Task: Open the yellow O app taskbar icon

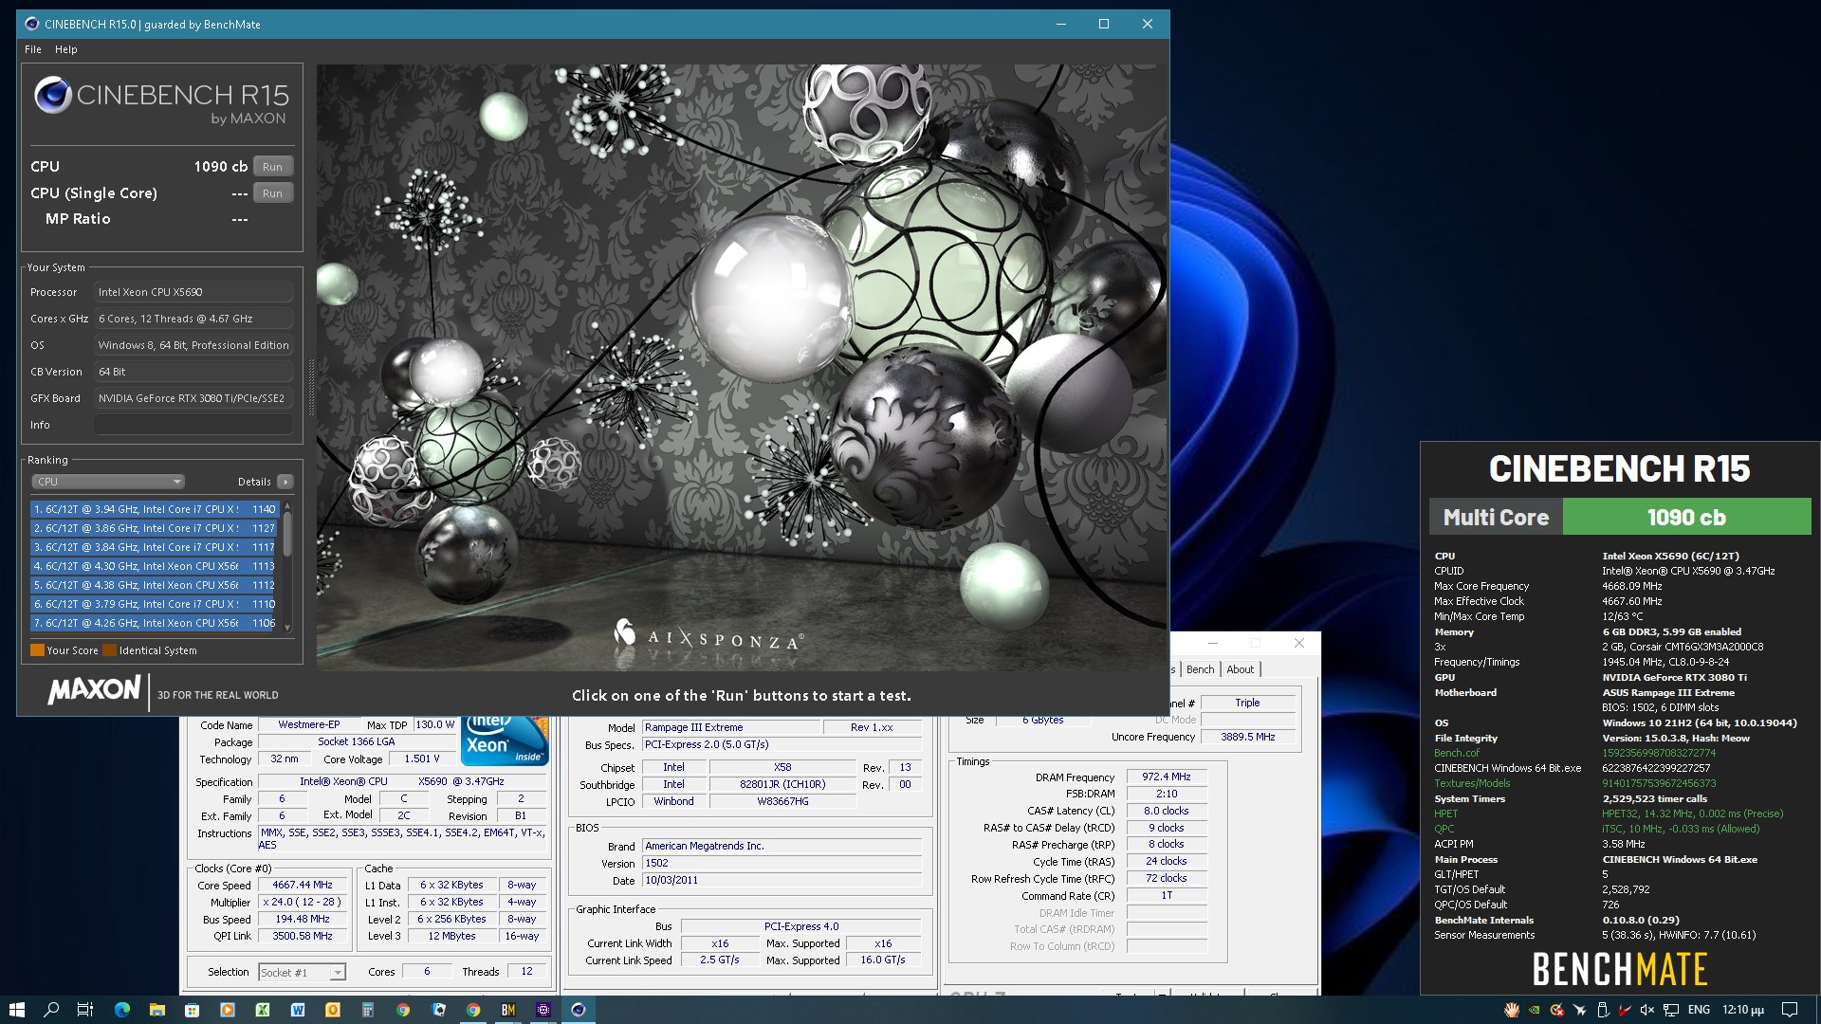Action: pyautogui.click(x=333, y=1010)
